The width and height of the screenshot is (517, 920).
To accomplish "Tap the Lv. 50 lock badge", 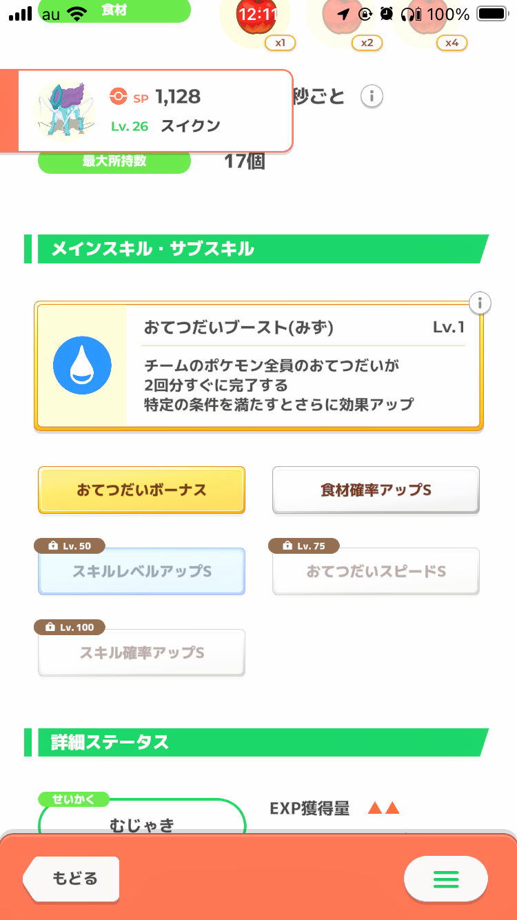I will (x=70, y=546).
